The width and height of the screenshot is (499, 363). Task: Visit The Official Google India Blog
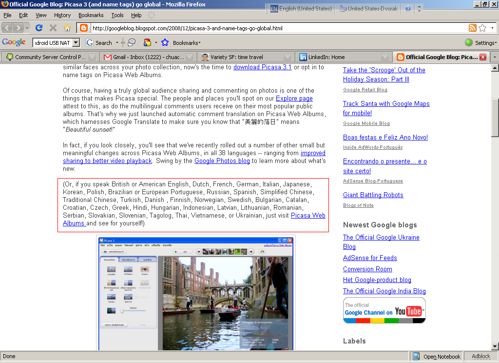tap(384, 291)
